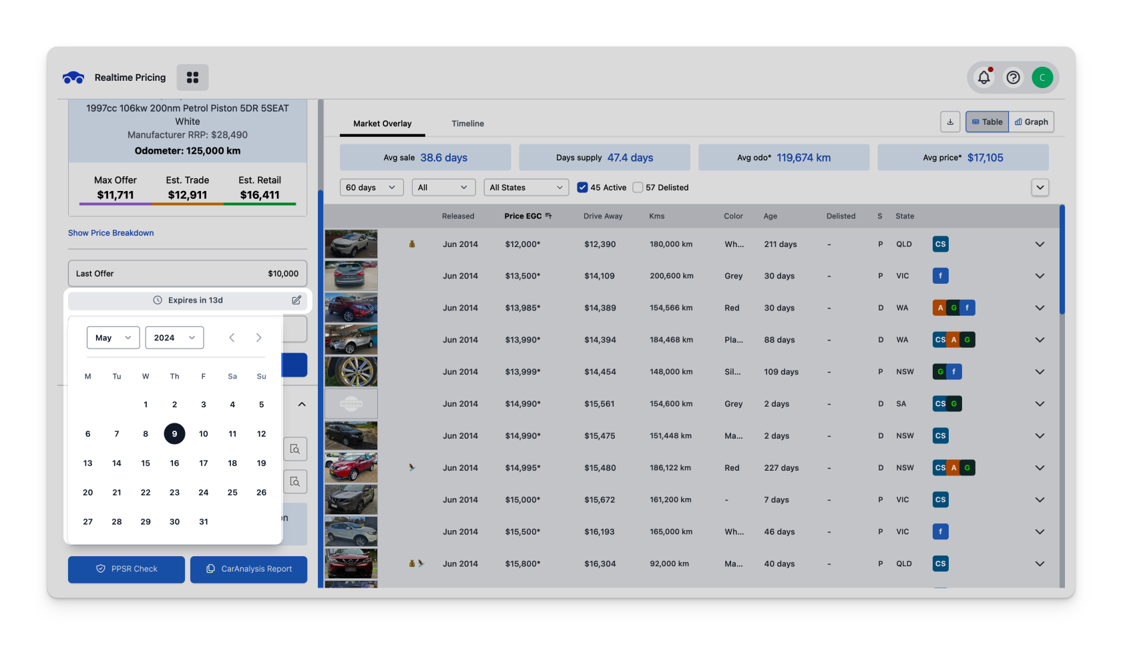Open the apps grid menu
Viewport: 1123px width, 645px height.
[x=192, y=77]
